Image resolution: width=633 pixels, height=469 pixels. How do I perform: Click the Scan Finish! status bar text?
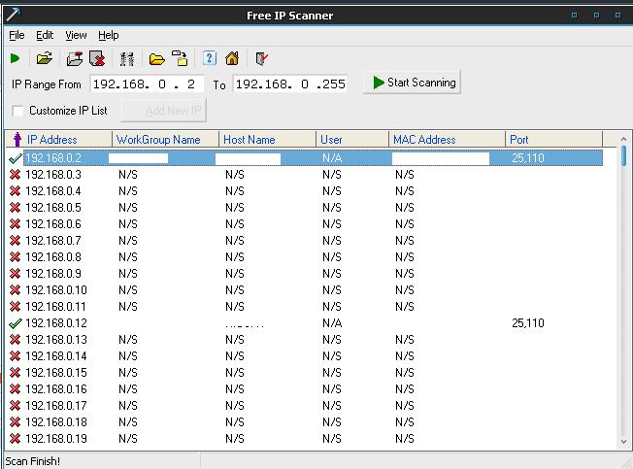click(33, 461)
